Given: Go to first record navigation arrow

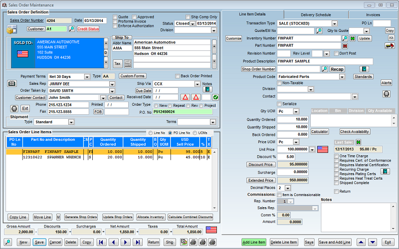Looking at the screenshot, I should click(x=101, y=242).
